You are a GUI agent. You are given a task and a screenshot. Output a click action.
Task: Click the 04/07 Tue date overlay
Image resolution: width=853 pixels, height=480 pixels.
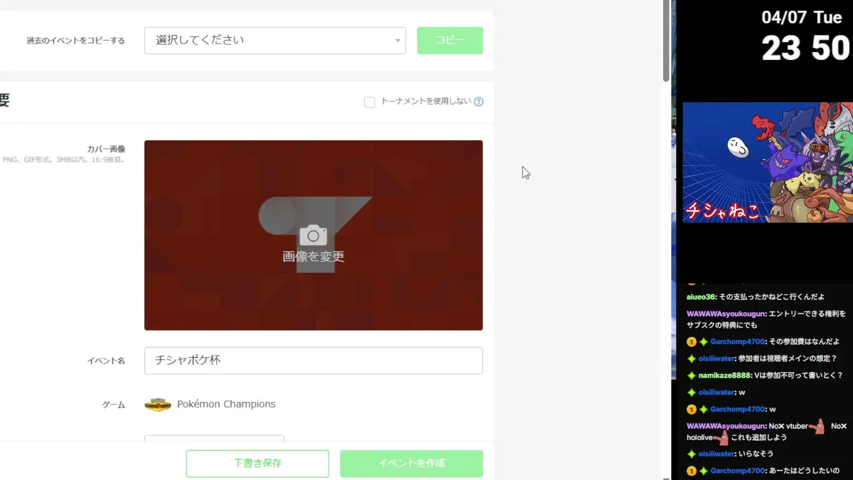point(802,17)
